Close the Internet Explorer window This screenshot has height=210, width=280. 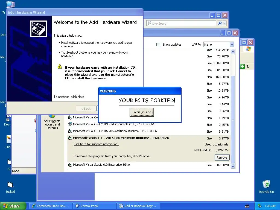click(225, 15)
